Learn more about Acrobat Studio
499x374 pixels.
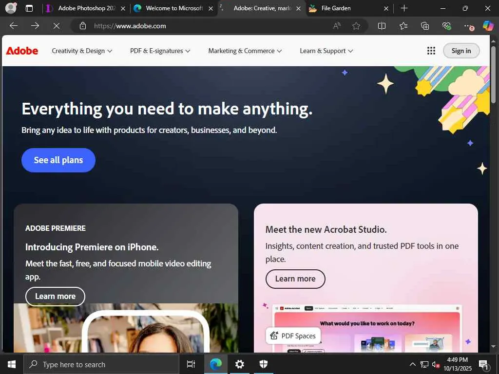[295, 279]
